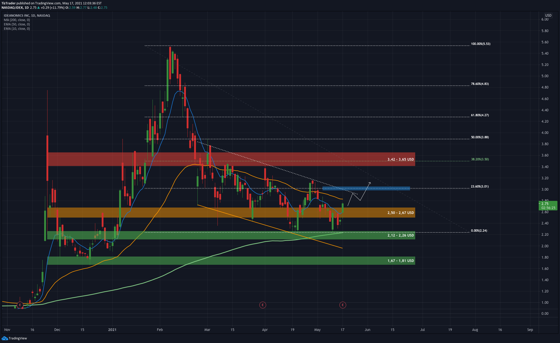Click the 2,50 - 2,67 USD zone label
Screen dimensions: 560x343
click(401, 213)
